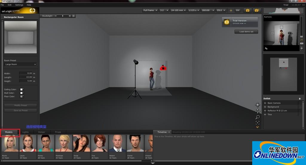
Task: Click the Save as Preset button
Action: coord(21,110)
